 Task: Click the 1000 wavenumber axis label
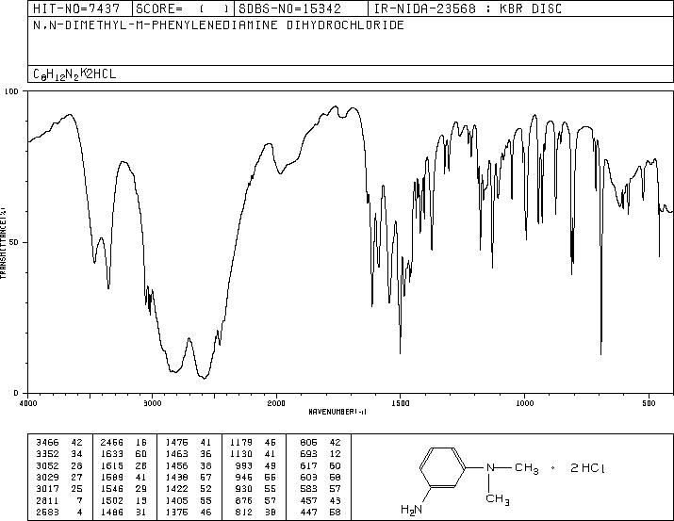pyautogui.click(x=524, y=403)
